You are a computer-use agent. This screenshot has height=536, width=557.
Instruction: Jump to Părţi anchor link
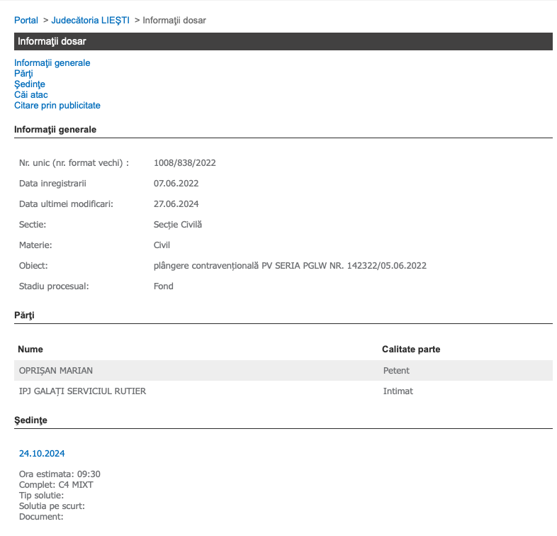[23, 74]
